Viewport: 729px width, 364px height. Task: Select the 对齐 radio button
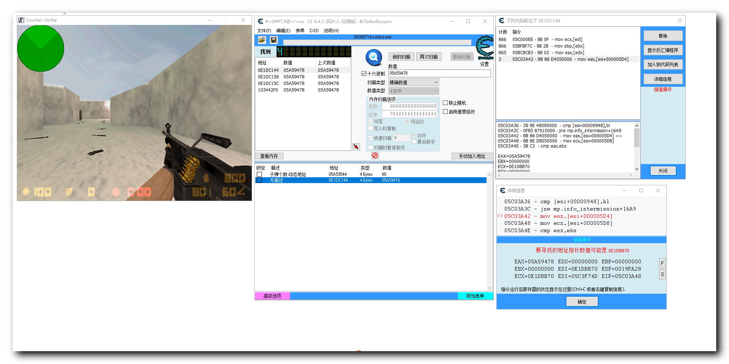pos(414,135)
